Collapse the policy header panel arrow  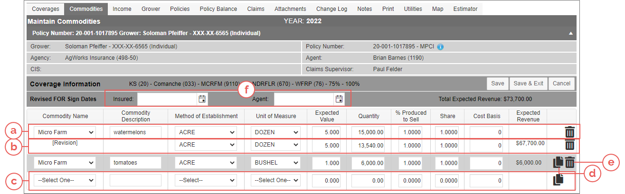coord(571,34)
